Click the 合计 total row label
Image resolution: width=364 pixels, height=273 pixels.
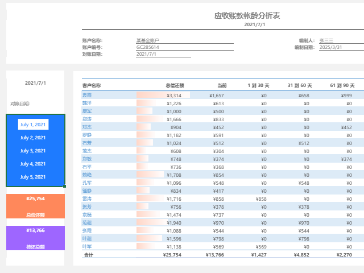point(89,255)
